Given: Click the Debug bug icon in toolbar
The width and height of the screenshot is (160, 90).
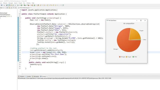Looking at the screenshot, I should 18,5.
